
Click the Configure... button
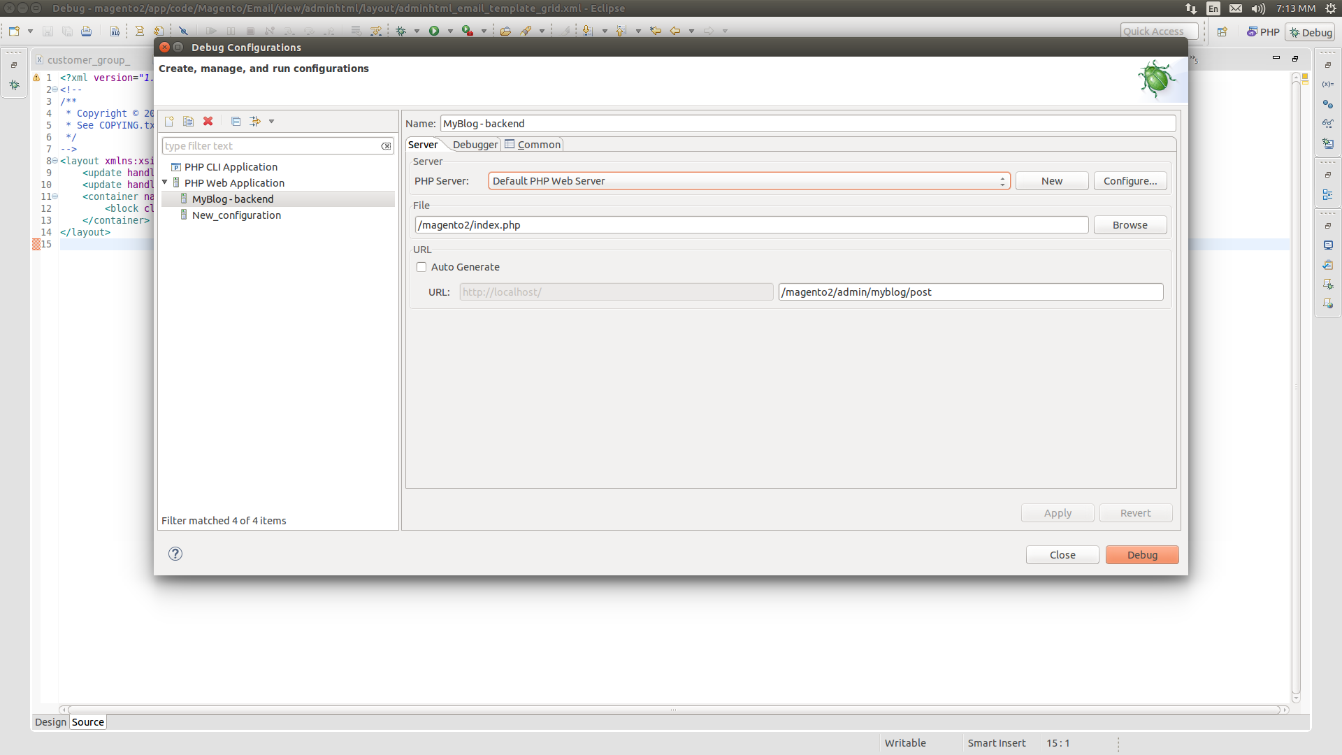pyautogui.click(x=1130, y=181)
